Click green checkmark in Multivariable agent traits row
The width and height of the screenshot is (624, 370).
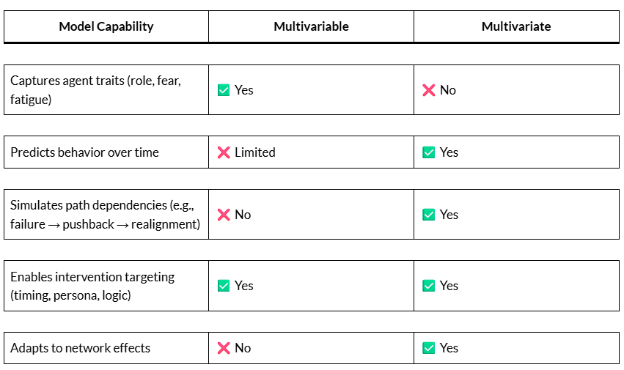[224, 90]
